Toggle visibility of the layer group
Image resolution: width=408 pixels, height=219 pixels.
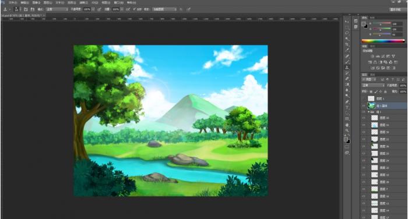pos(364,112)
